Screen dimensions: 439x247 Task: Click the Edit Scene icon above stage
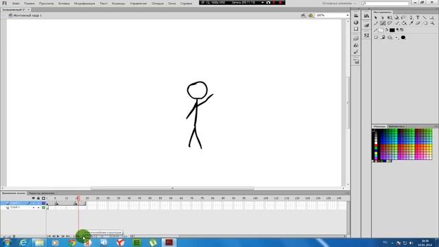(303, 15)
